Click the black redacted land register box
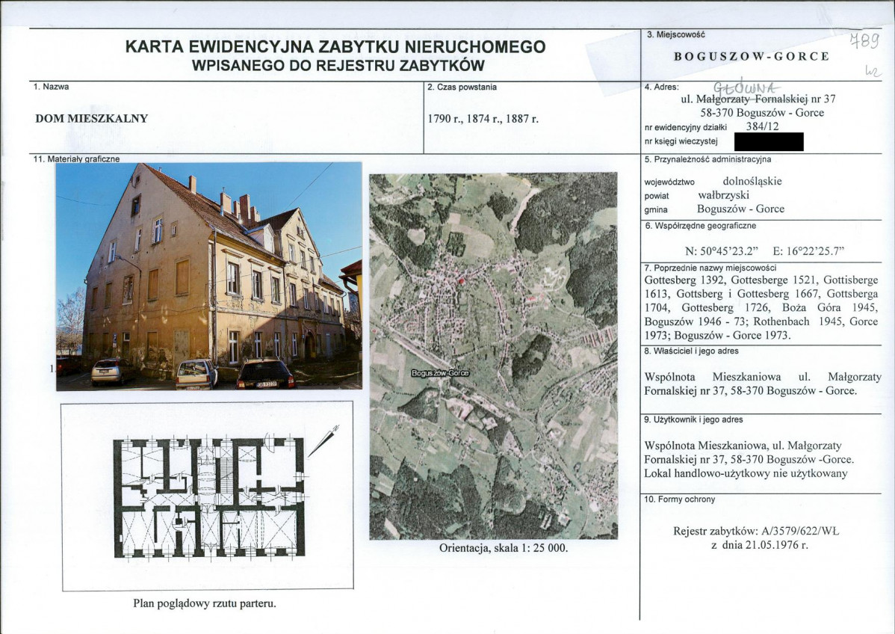This screenshot has height=634, width=895. (x=769, y=141)
